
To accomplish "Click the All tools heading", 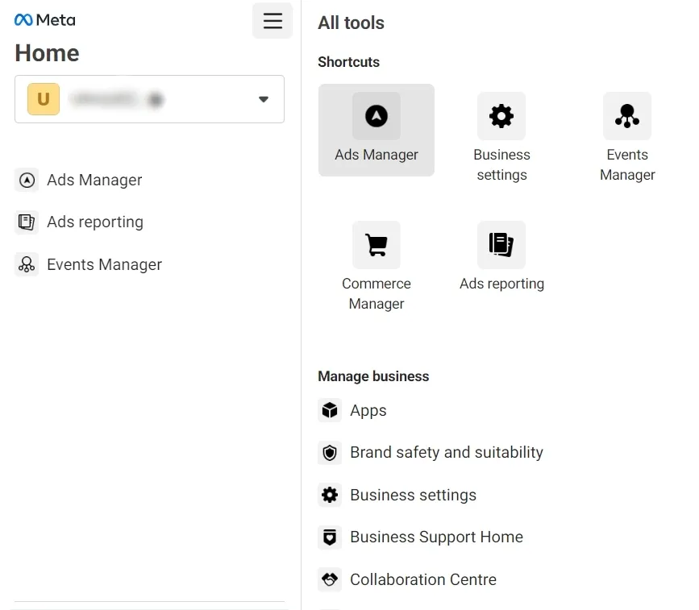I will tap(351, 23).
